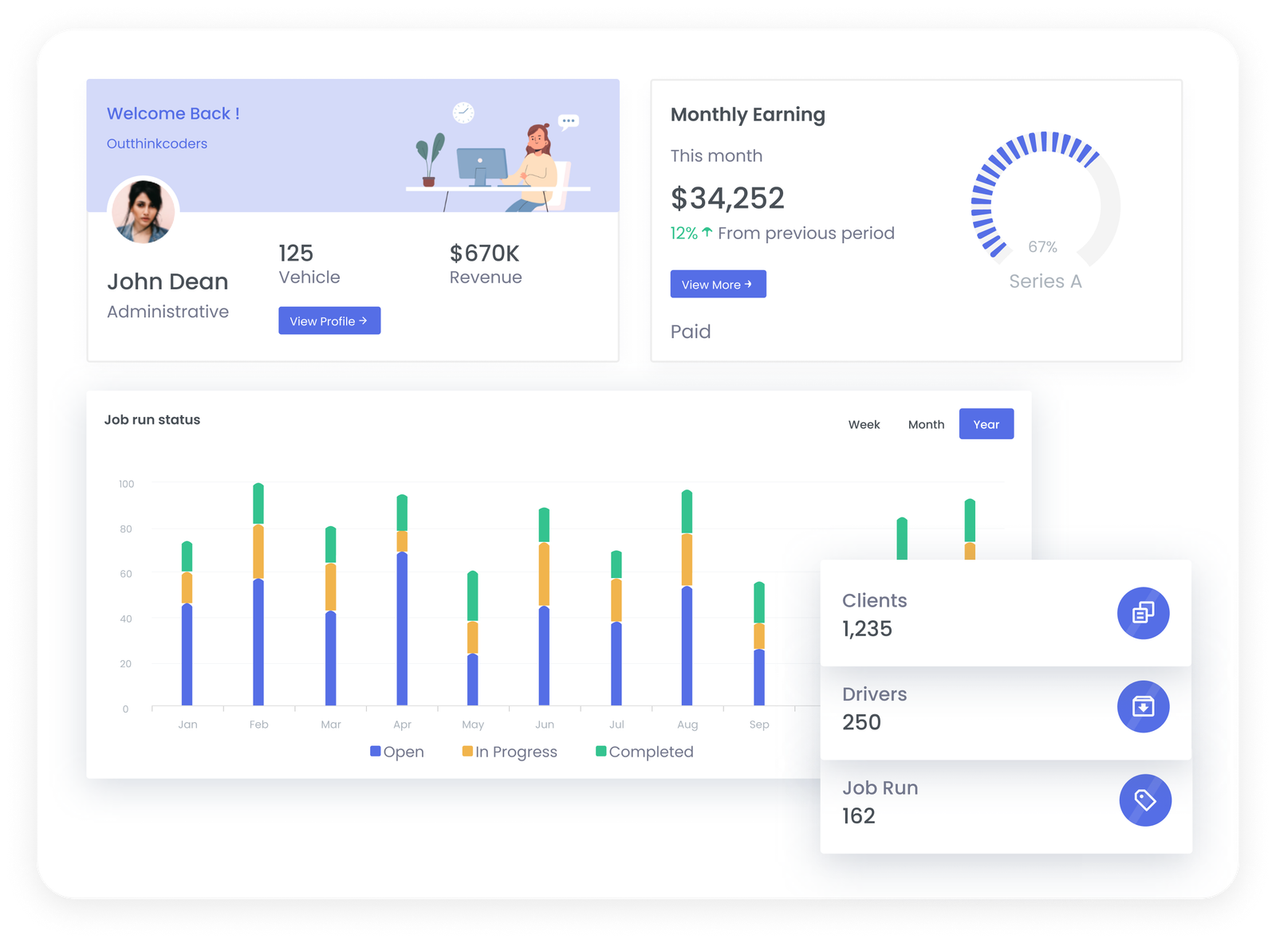Click the 67% radial gauge
The width and height of the screenshot is (1276, 943).
[x=1045, y=199]
